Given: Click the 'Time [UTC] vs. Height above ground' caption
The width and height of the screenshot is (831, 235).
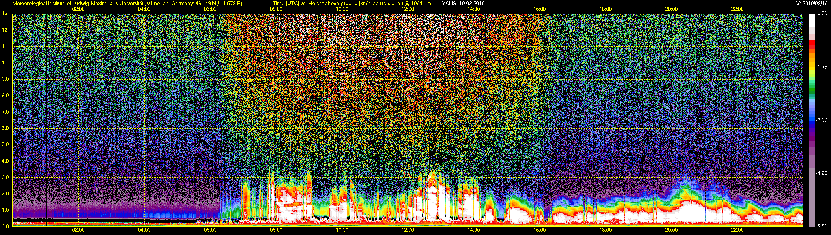Looking at the screenshot, I should pos(352,4).
